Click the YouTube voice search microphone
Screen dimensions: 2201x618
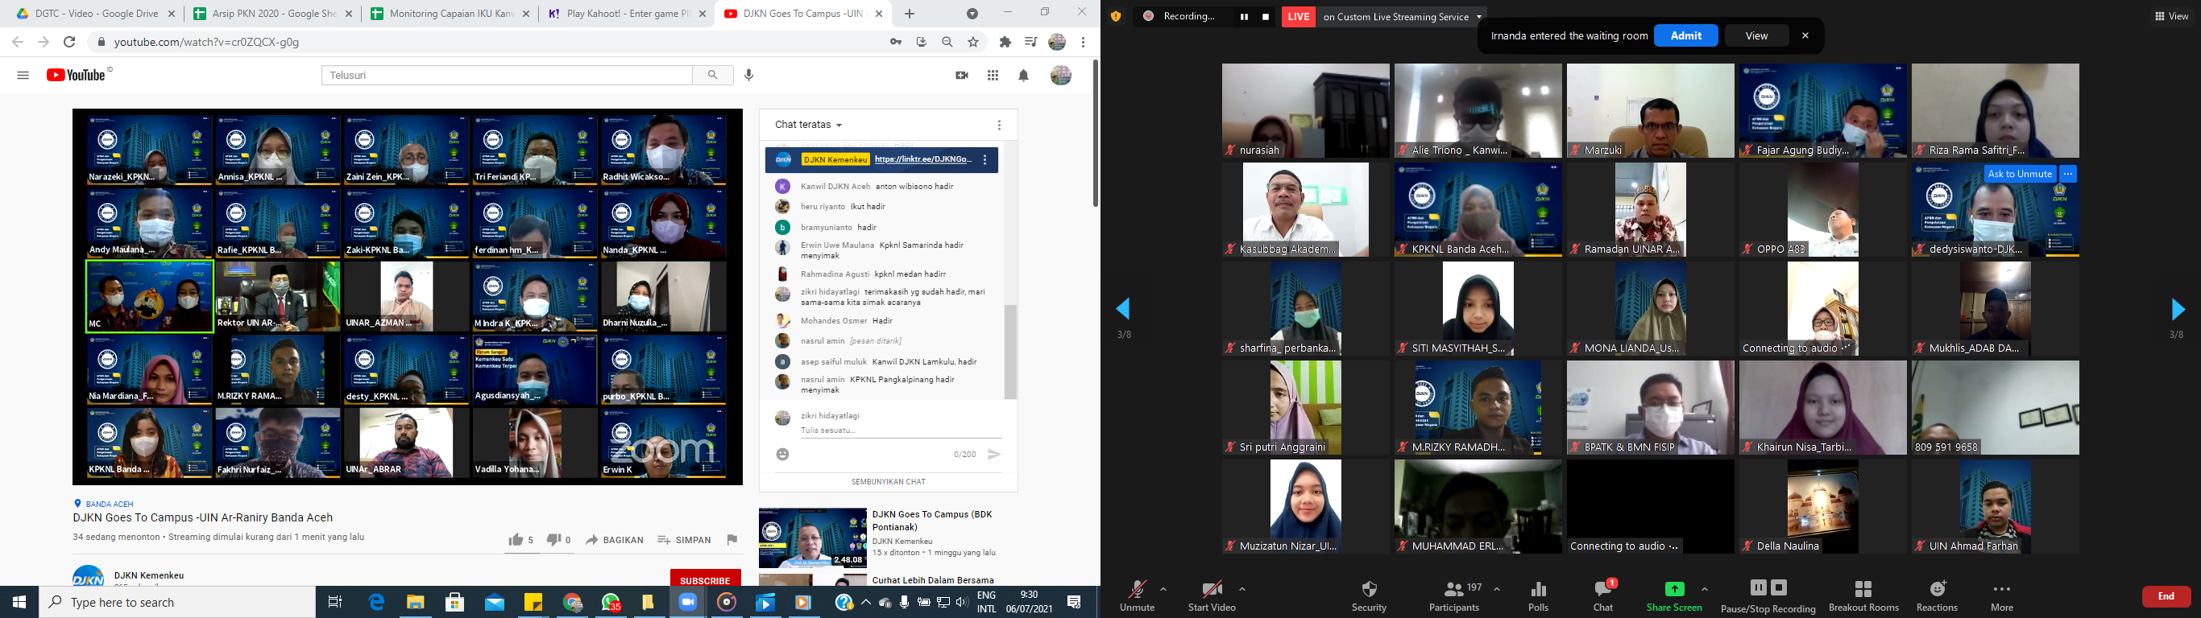coord(748,75)
